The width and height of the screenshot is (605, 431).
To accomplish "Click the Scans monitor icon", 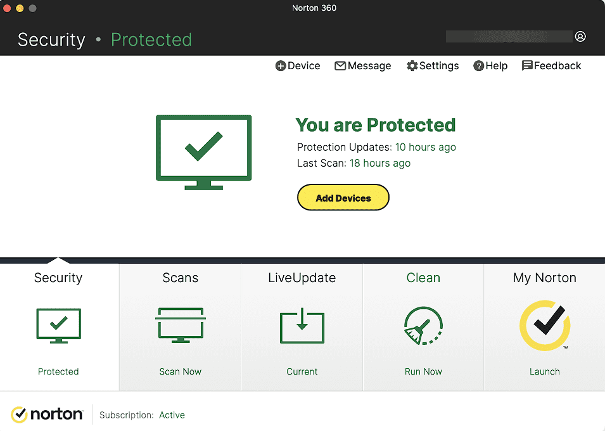I will pyautogui.click(x=180, y=325).
